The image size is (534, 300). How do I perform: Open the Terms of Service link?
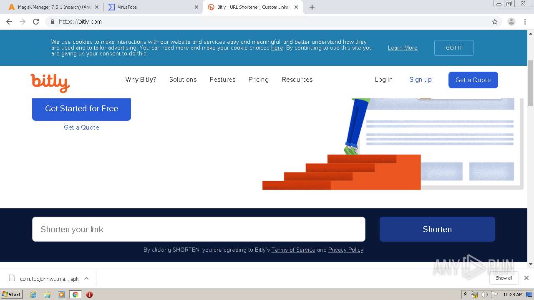coord(293,250)
